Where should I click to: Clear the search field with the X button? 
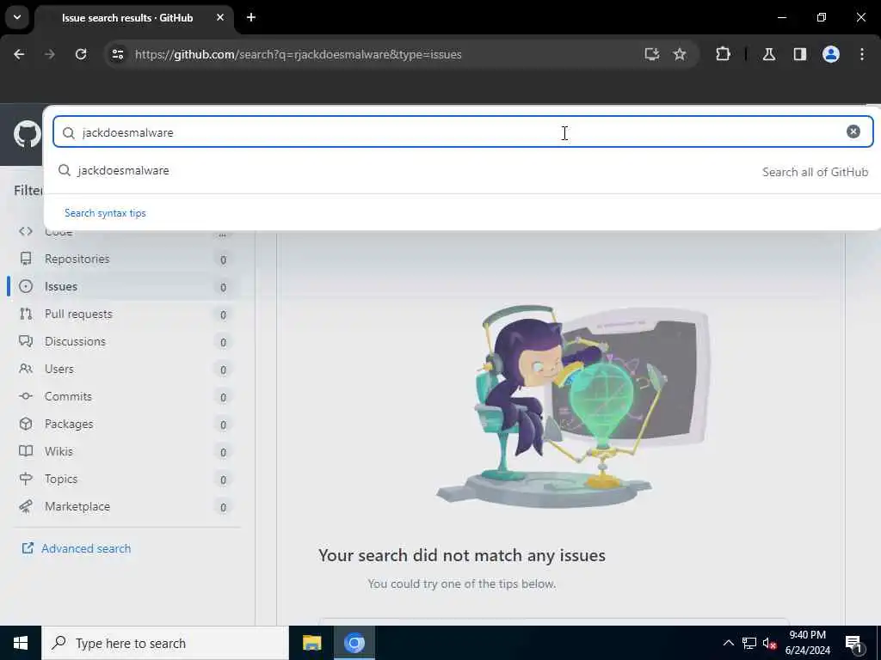[x=853, y=131]
